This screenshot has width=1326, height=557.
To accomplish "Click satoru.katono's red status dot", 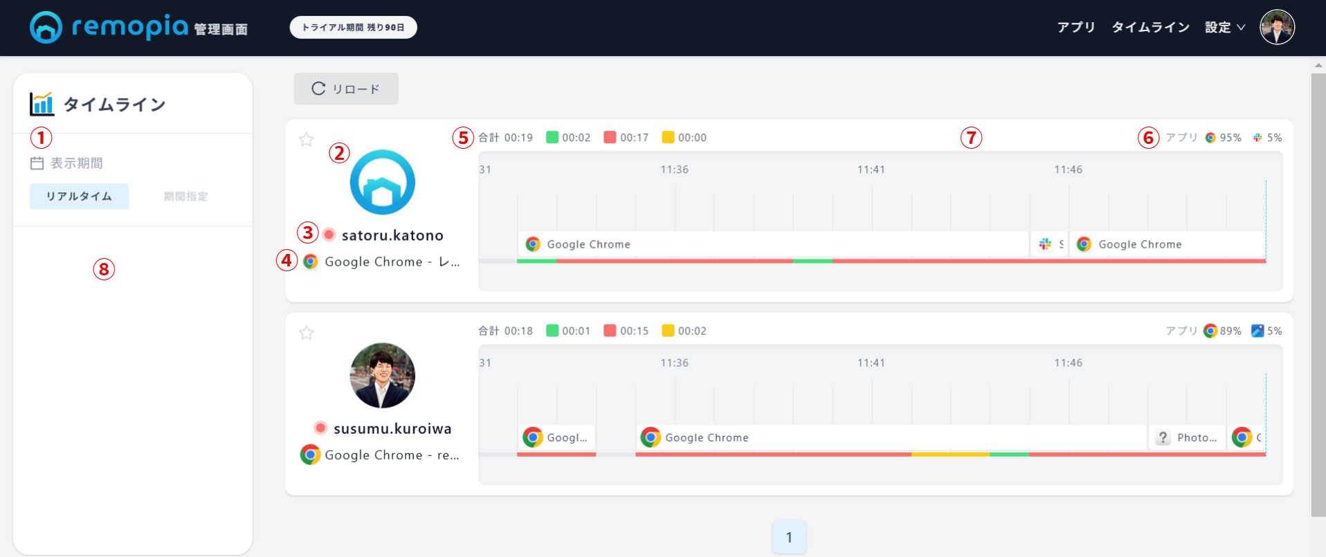I will click(329, 235).
